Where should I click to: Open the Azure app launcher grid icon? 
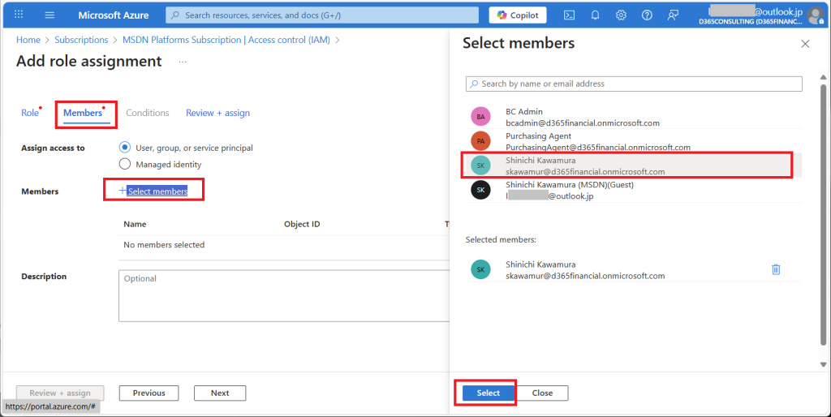coord(19,15)
